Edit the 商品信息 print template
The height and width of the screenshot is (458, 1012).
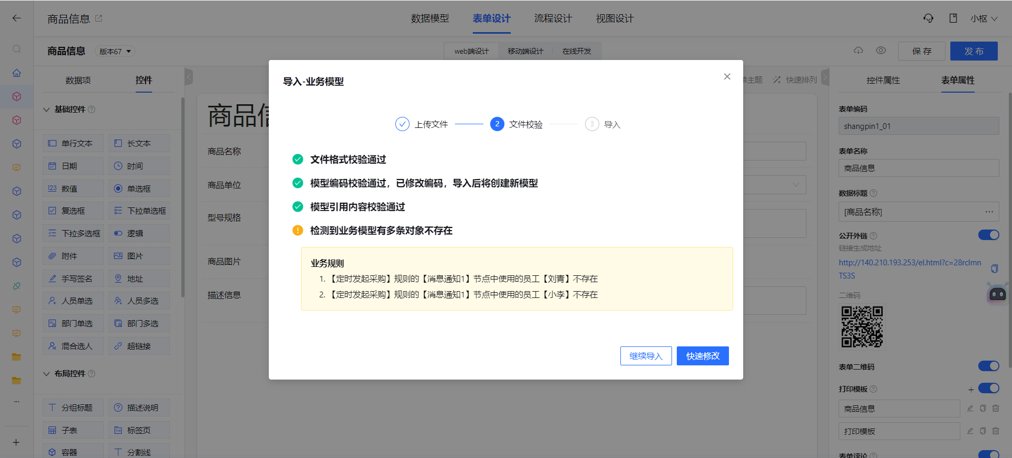[x=970, y=409]
